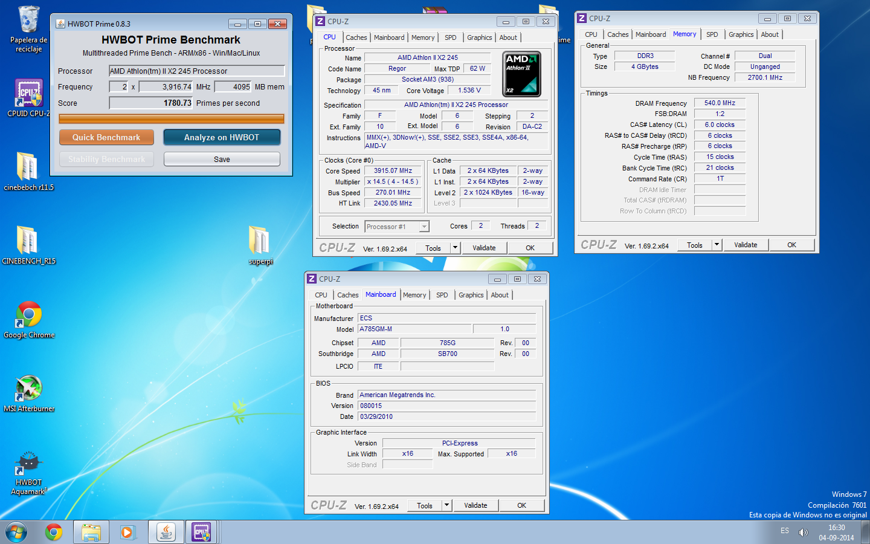Click ES language indicator in tray

point(784,531)
